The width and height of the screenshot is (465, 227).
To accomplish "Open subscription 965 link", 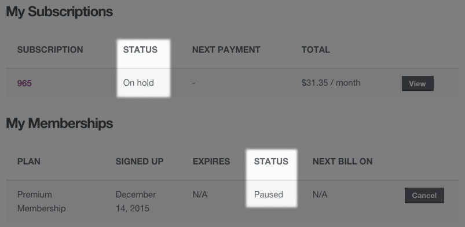I will coord(24,83).
